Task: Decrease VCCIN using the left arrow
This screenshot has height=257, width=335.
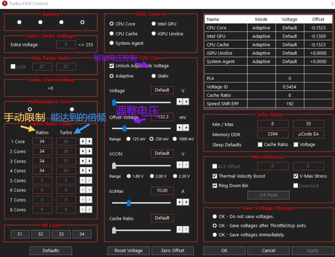Action: point(179,165)
